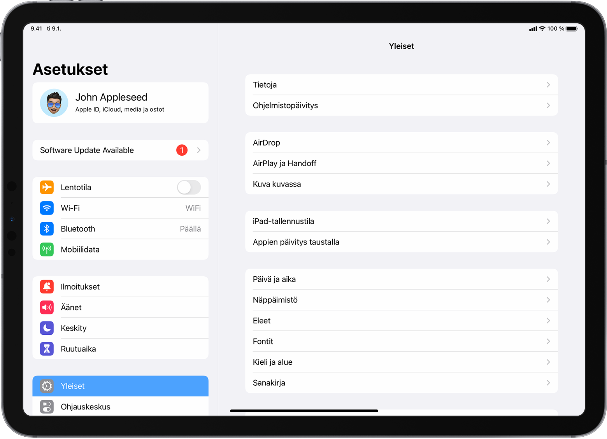Viewport: 607px width, 439px height.
Task: Open the Näppäimistö settings row
Action: click(401, 300)
